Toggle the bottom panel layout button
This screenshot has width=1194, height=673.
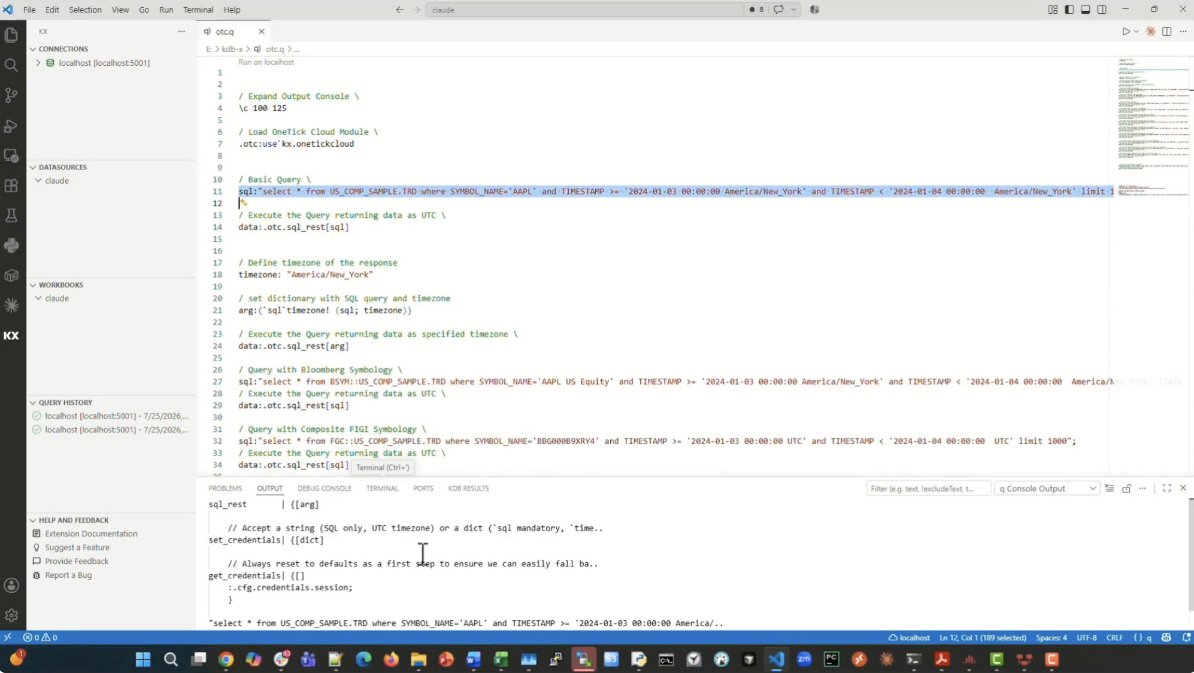(1085, 10)
